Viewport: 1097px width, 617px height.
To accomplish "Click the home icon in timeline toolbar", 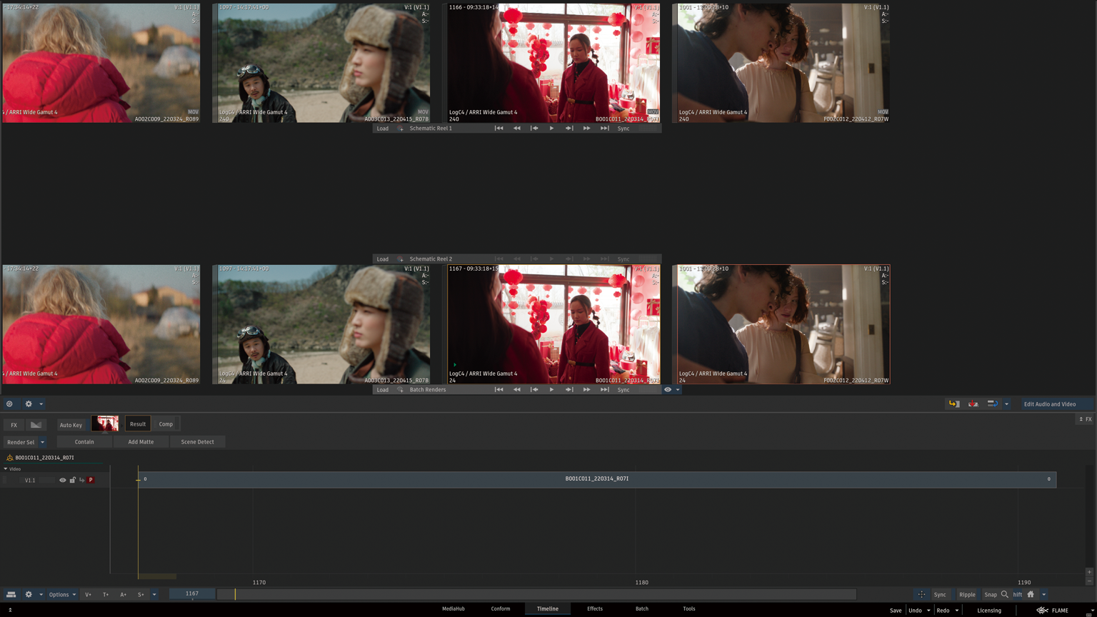I will pyautogui.click(x=1031, y=594).
